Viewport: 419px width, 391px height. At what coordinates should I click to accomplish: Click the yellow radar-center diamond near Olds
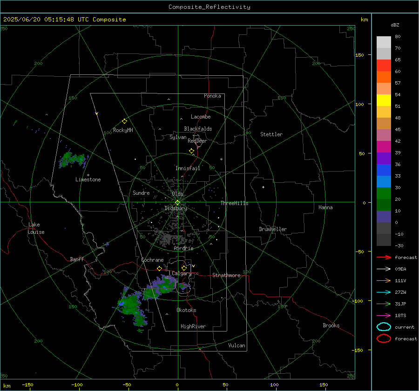coord(177,203)
